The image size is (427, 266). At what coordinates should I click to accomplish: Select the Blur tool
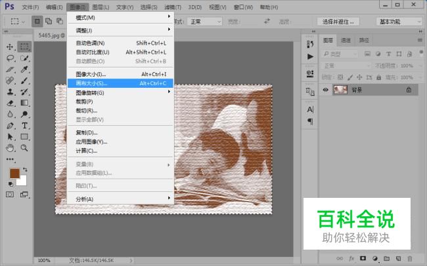10,114
